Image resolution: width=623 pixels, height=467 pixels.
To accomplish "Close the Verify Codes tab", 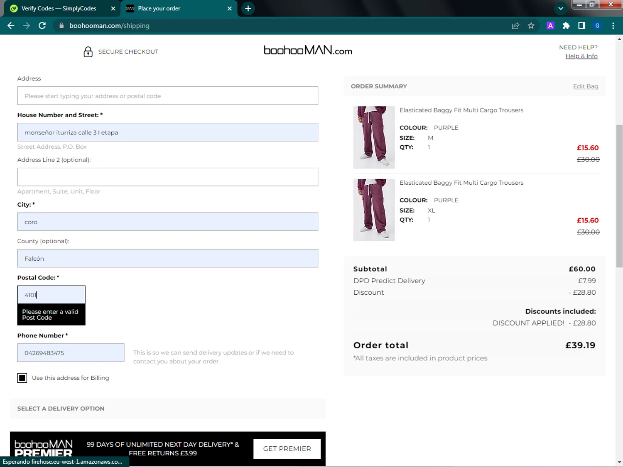I will [113, 8].
